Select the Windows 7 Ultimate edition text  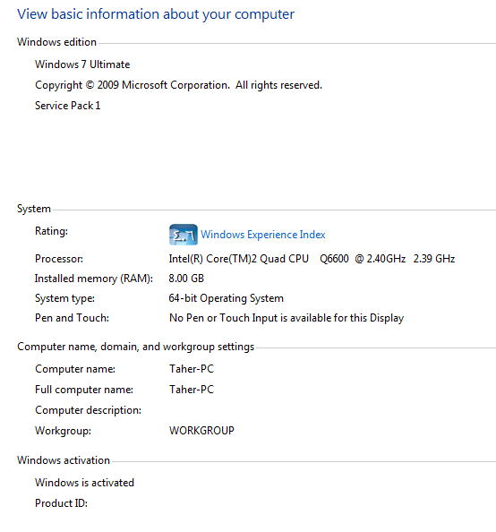pyautogui.click(x=82, y=64)
